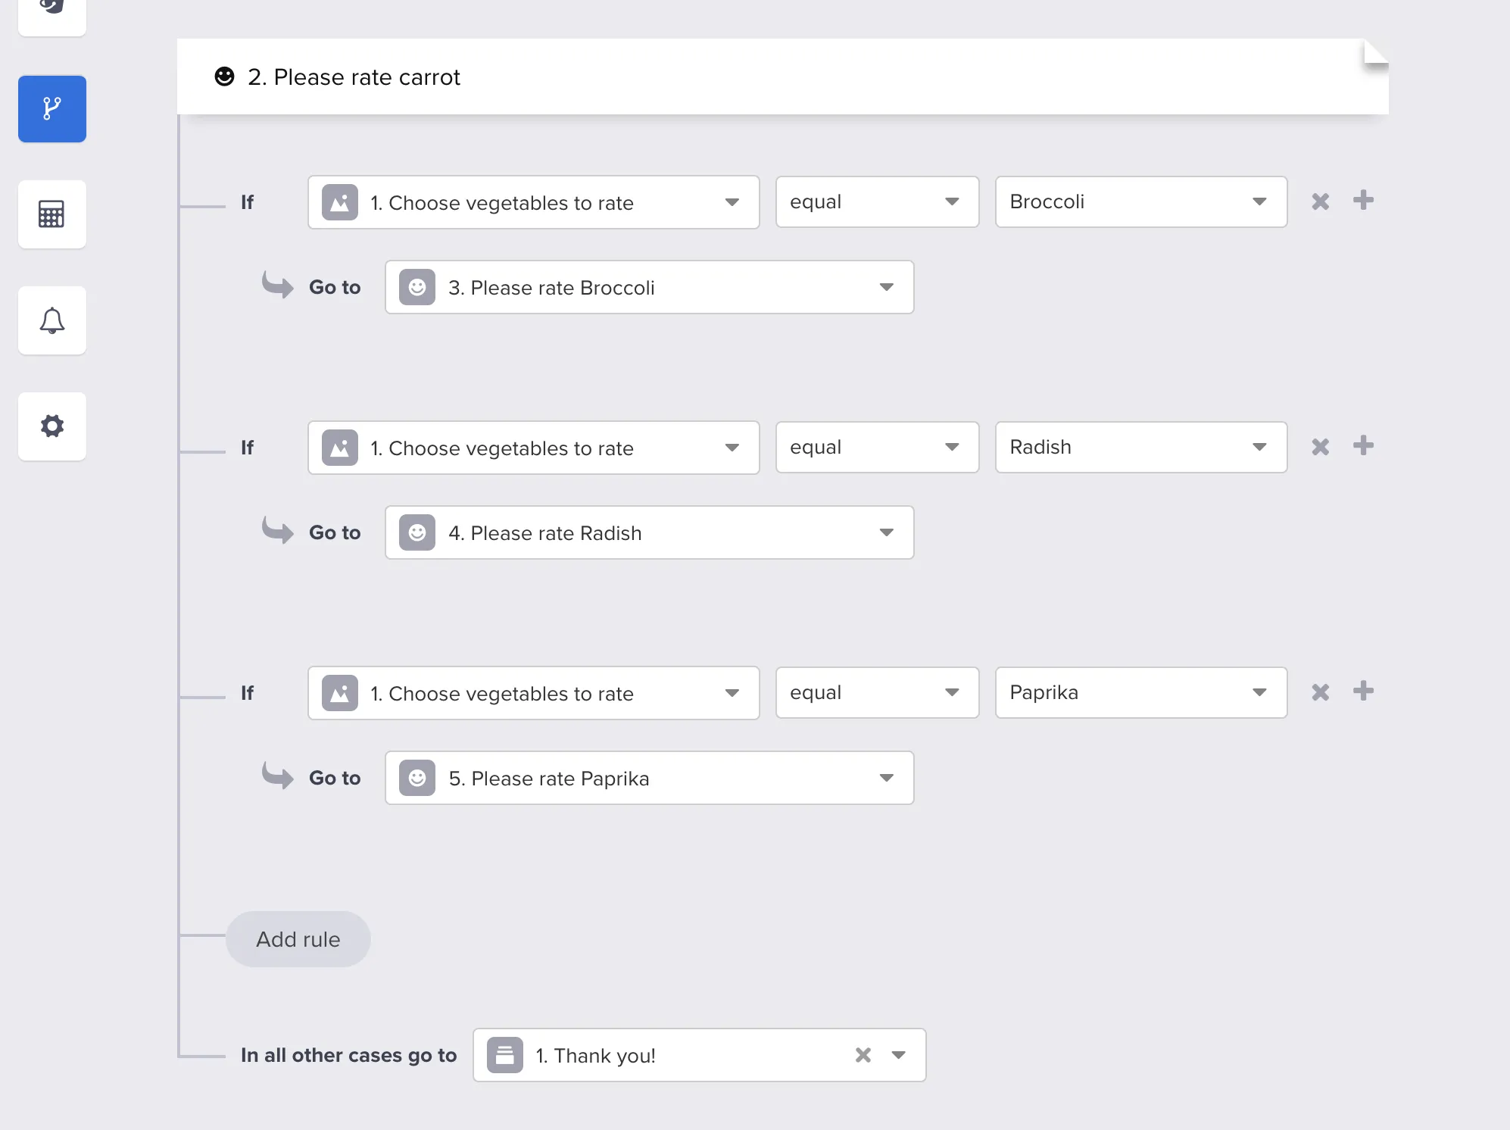Add a condition to the Paprika rule

[x=1363, y=691]
